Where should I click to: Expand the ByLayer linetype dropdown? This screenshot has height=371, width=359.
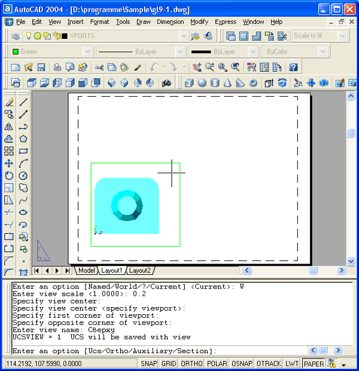183,52
